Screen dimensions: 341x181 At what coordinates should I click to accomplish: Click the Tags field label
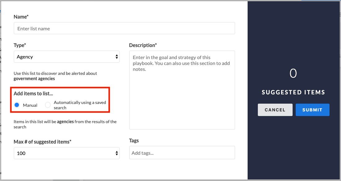tap(134, 140)
